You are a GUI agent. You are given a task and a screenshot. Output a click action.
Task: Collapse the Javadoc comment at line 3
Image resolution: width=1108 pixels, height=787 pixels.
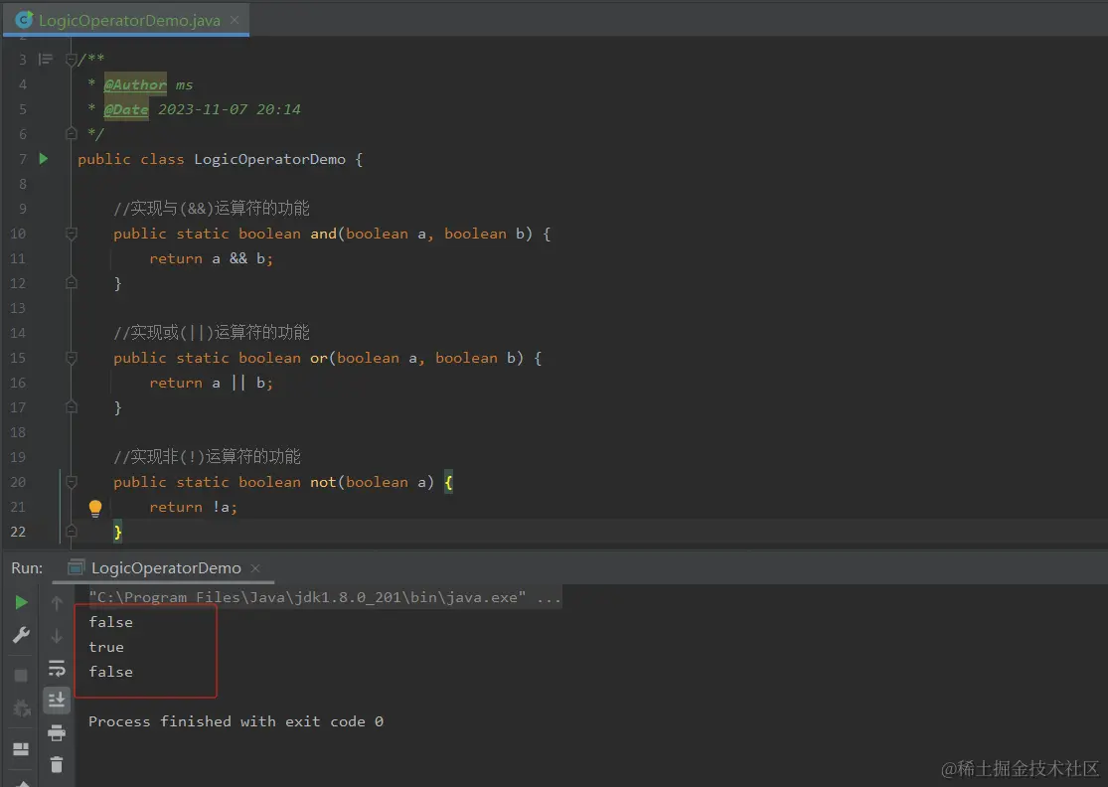tap(72, 60)
